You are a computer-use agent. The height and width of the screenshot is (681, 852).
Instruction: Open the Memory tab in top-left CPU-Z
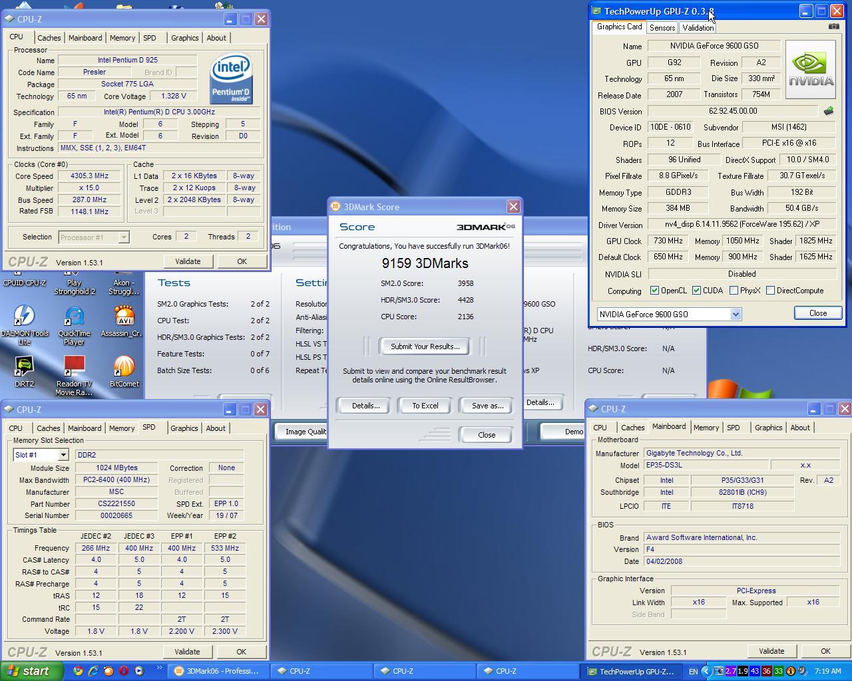coord(122,38)
